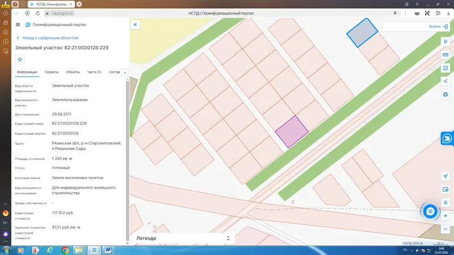Open Internet Explorer from taskbar
This screenshot has height=255, width=454.
coord(50,250)
